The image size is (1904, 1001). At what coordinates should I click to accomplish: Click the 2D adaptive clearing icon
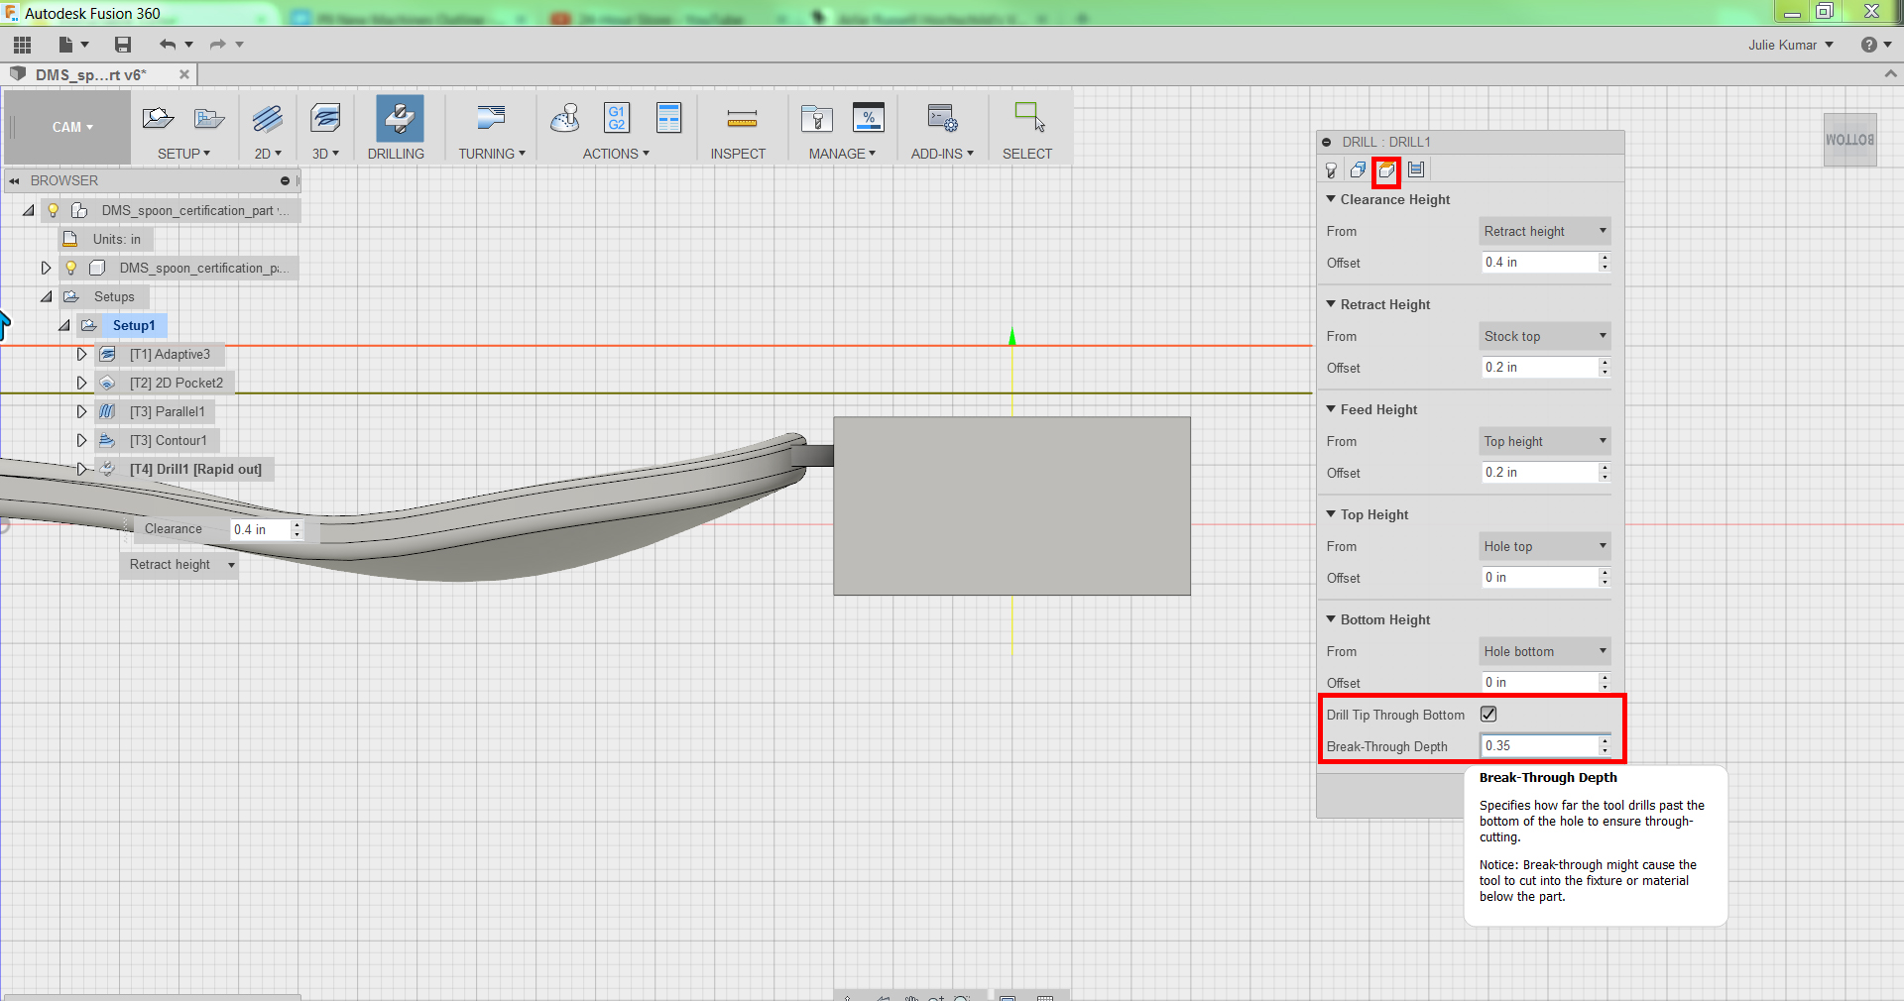[x=268, y=119]
